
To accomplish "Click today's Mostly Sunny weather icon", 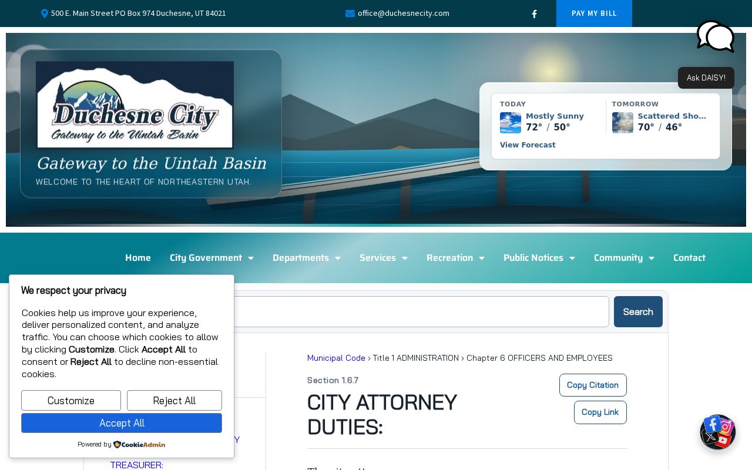I will [x=511, y=123].
